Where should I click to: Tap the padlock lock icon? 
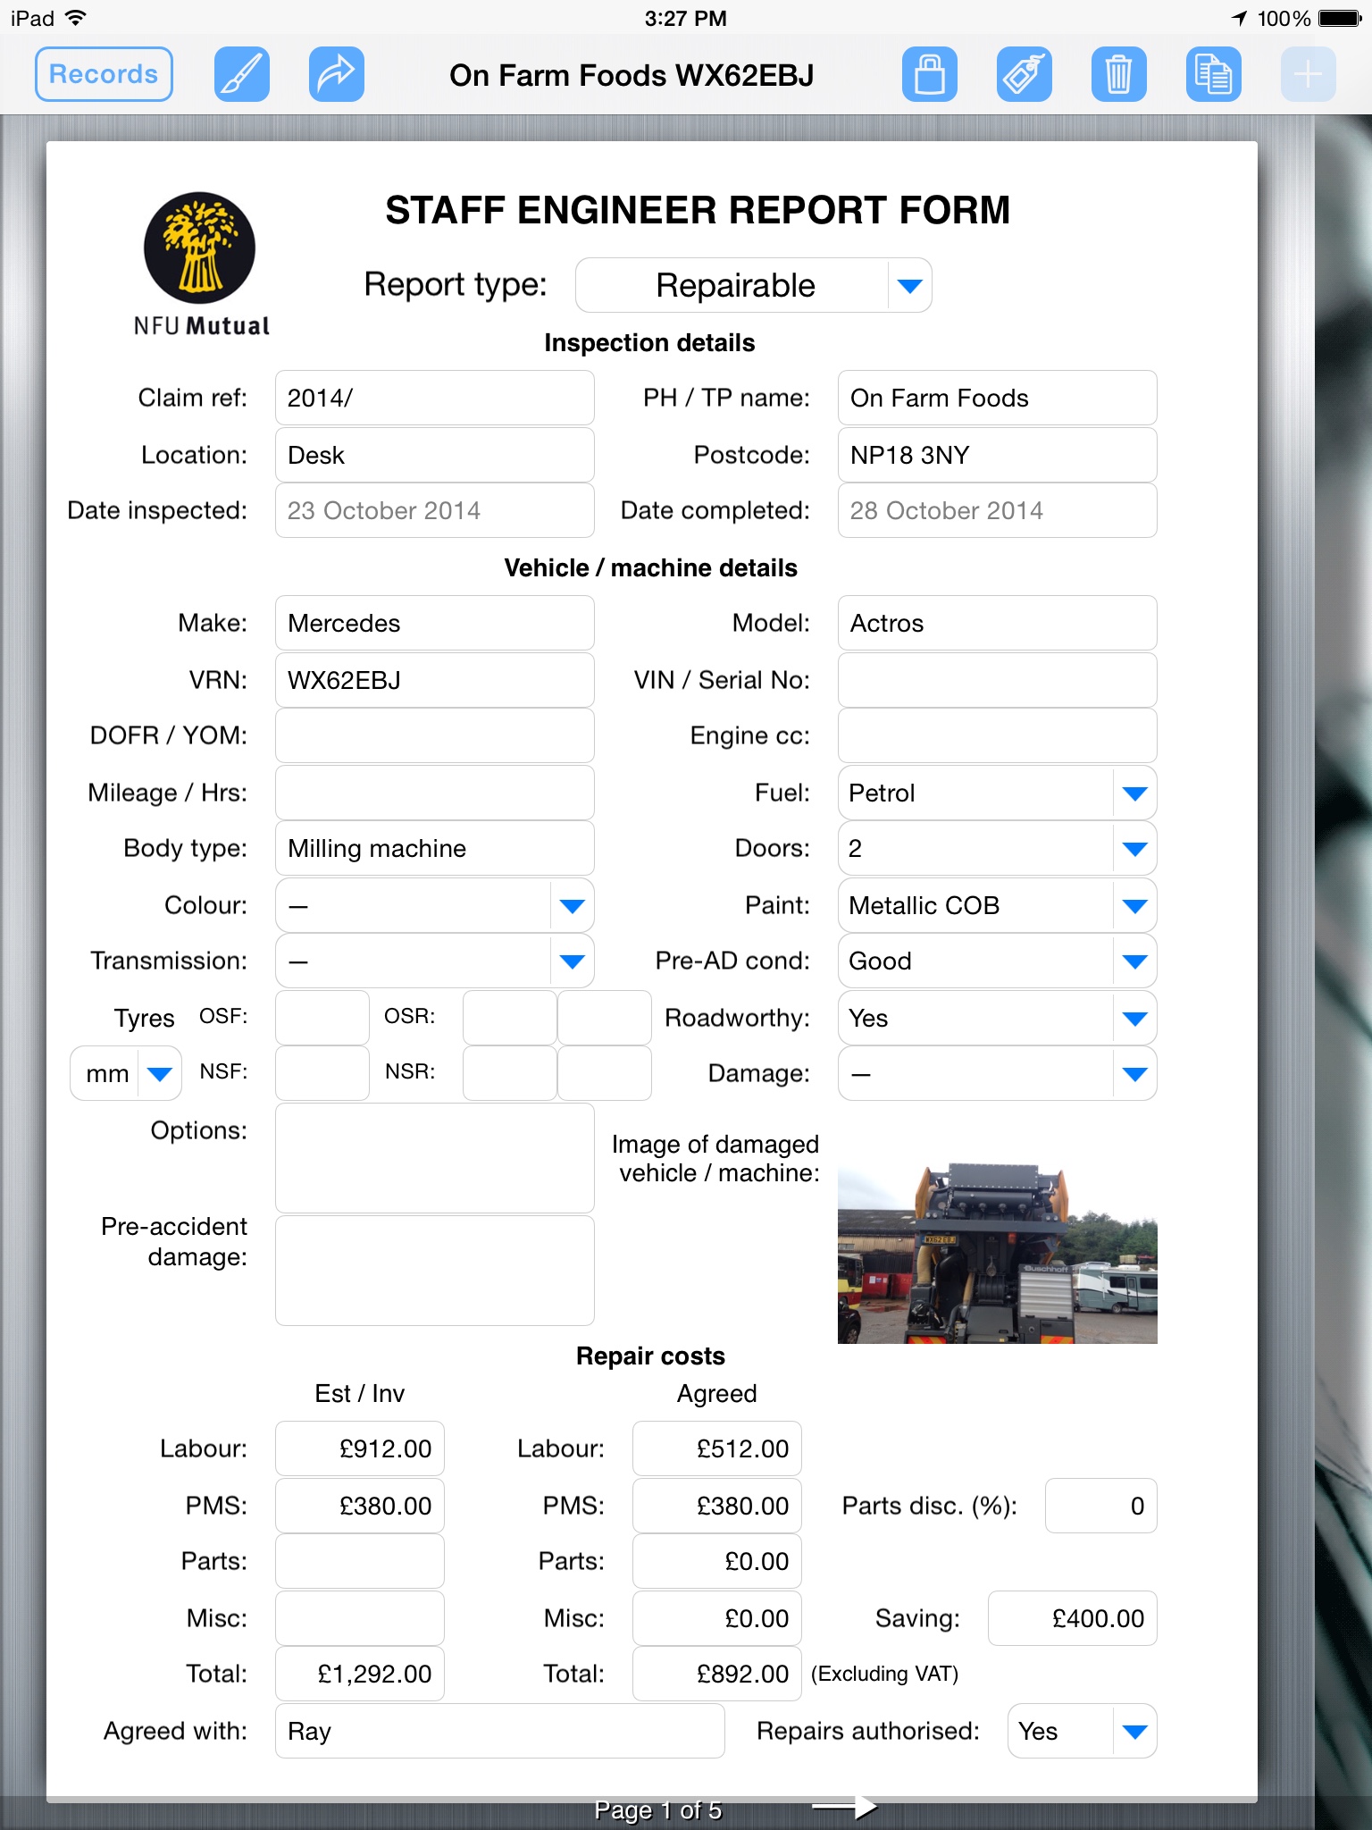click(x=930, y=74)
